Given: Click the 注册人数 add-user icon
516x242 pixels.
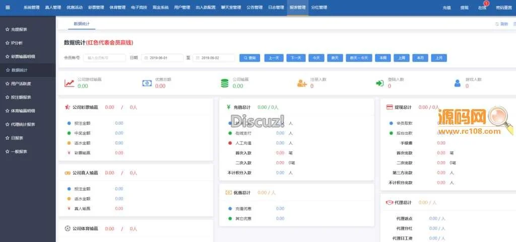Looking at the screenshot, I should [302, 83].
